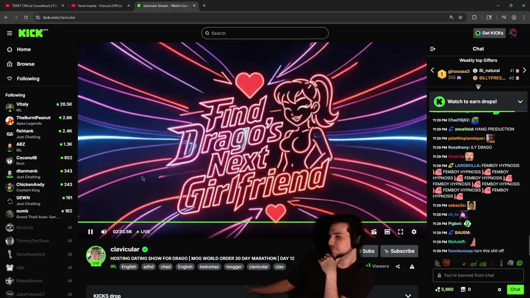Screen dimensions: 530x298
Task: Pause the live stream
Action: pyautogui.click(x=90, y=232)
